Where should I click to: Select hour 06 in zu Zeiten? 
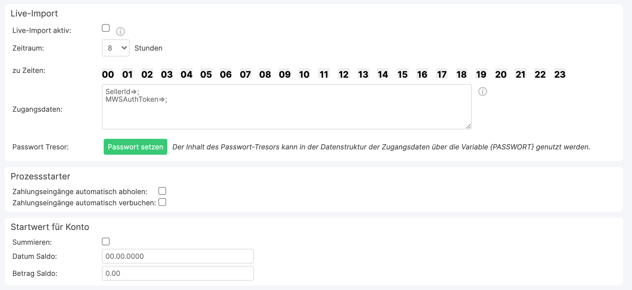click(x=226, y=74)
